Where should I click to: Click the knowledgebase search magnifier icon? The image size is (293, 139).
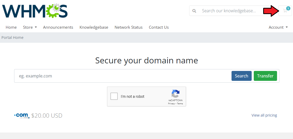pyautogui.click(x=194, y=11)
